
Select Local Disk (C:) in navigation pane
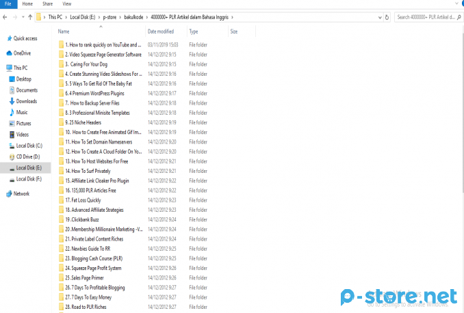point(29,146)
